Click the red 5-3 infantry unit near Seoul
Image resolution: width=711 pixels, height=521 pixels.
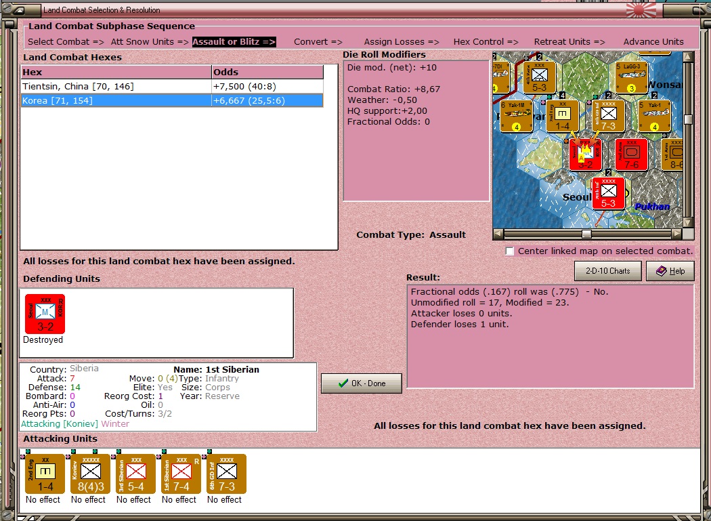coord(608,193)
